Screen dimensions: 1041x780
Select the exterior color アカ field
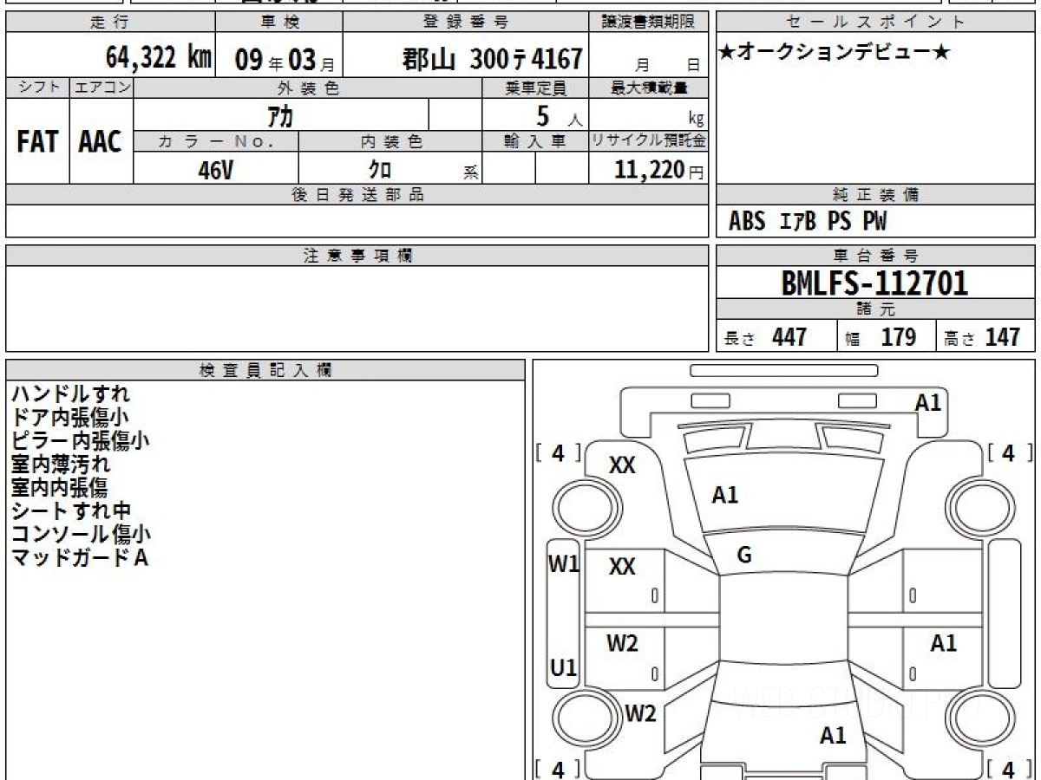click(281, 114)
